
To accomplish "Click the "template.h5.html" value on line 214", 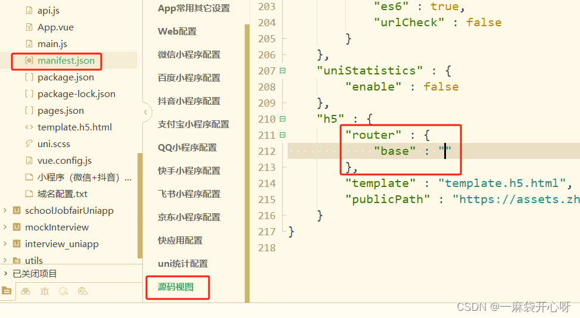I will [x=503, y=183].
